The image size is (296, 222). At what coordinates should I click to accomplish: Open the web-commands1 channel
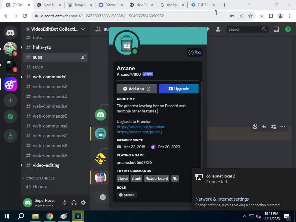click(55, 77)
